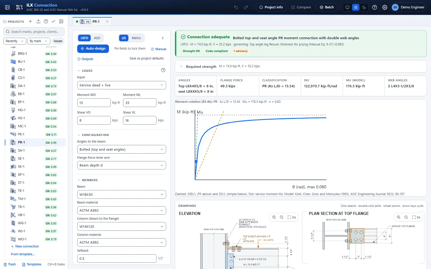Click the Batch button
Viewport: 431px width, 269px height.
[x=327, y=7]
